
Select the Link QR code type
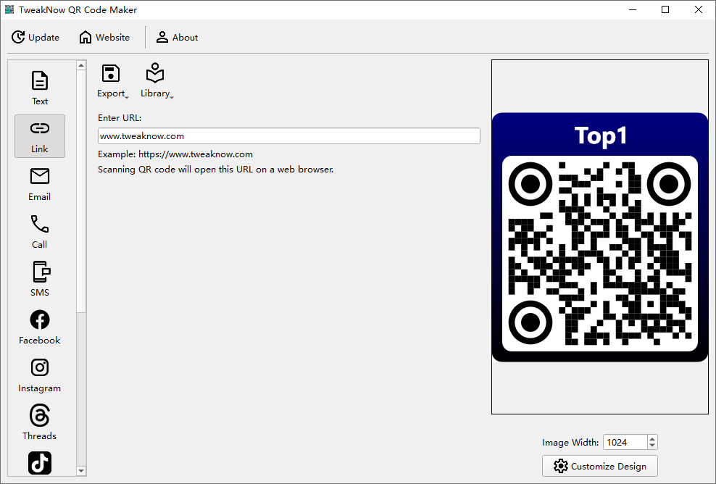pyautogui.click(x=39, y=136)
